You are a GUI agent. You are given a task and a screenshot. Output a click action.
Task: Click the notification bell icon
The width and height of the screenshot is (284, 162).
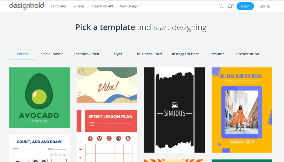[230, 6]
